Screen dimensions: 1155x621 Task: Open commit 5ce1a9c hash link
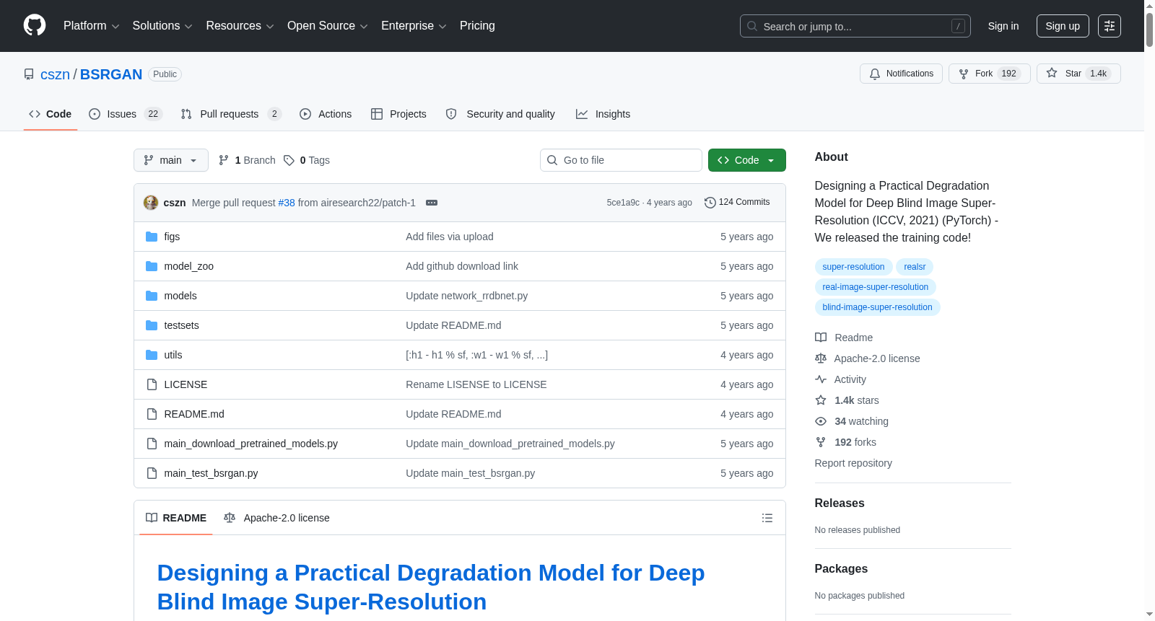tap(623, 203)
